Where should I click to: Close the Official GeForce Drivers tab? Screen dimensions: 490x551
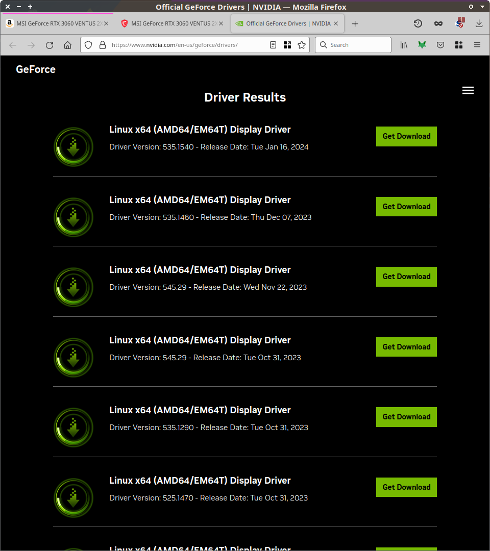336,23
